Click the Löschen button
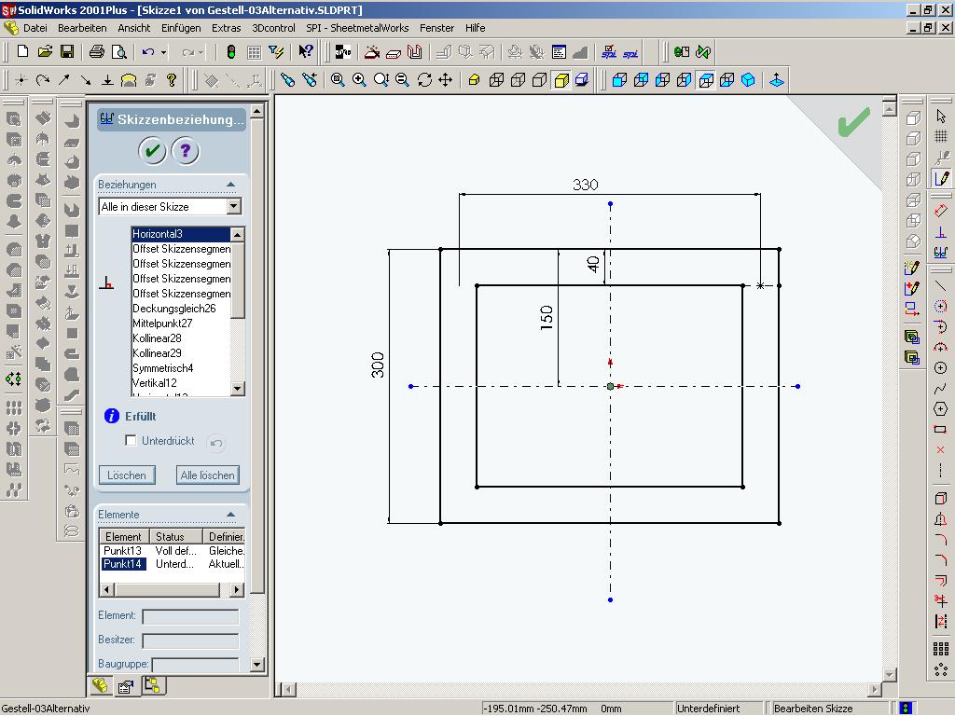Image resolution: width=955 pixels, height=716 pixels. pos(127,475)
